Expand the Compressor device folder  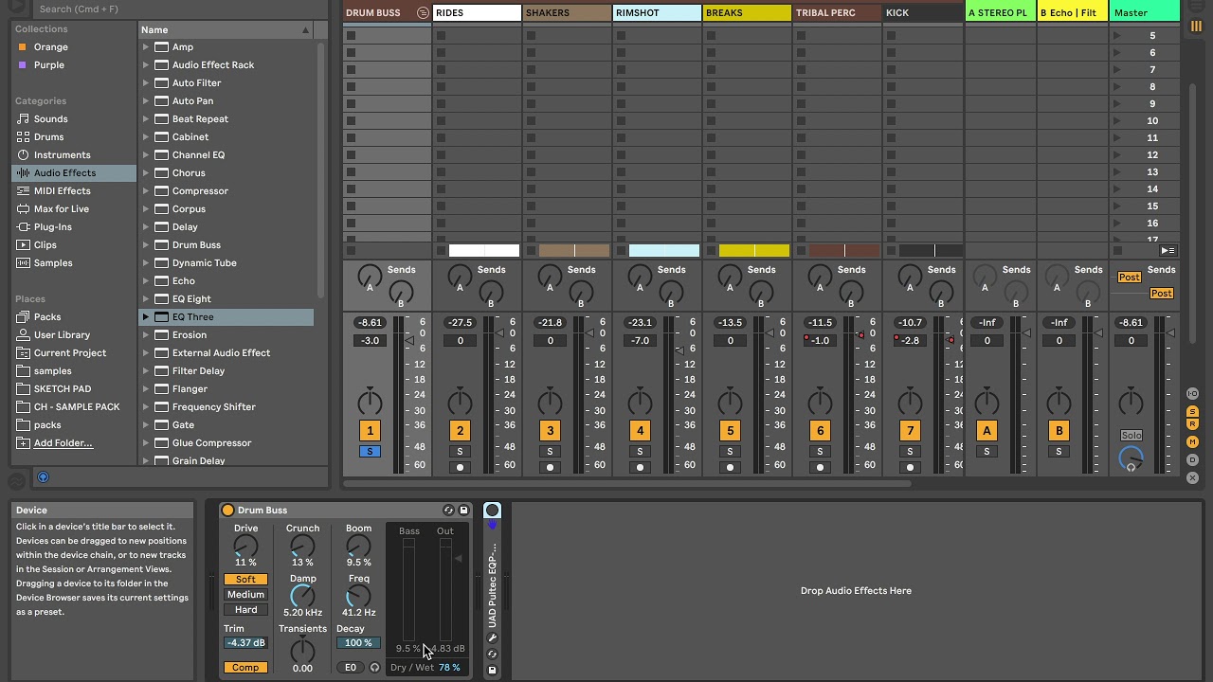point(146,191)
